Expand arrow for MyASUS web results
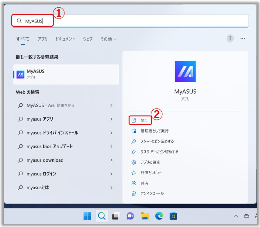This screenshot has width=260, height=227. point(111,105)
